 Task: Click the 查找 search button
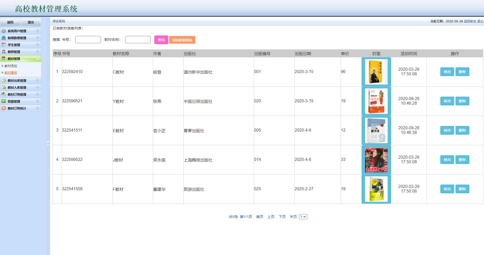click(161, 40)
